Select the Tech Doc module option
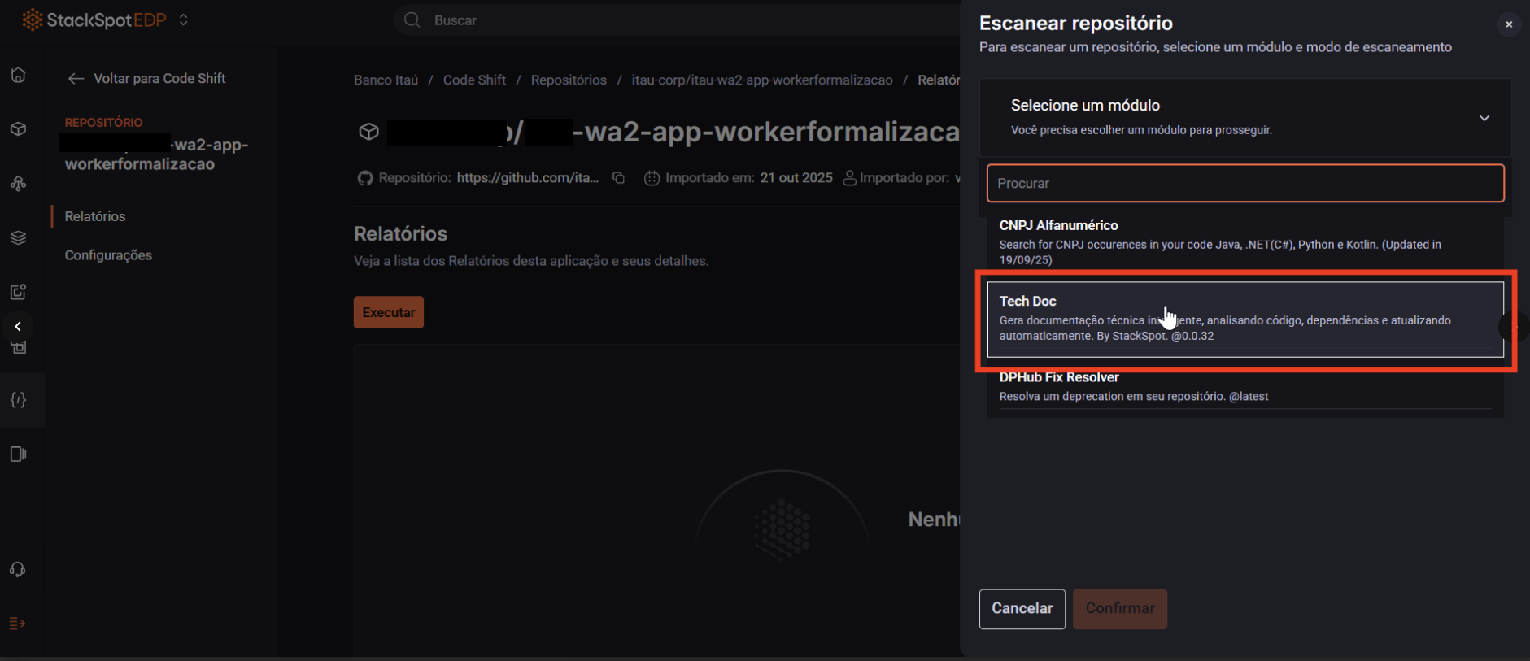The height and width of the screenshot is (661, 1530). pos(1244,319)
